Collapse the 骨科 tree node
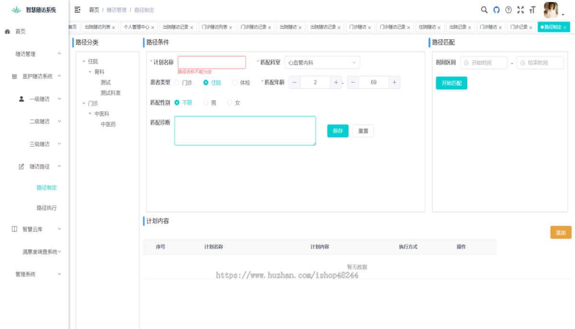The width and height of the screenshot is (575, 329). (90, 72)
